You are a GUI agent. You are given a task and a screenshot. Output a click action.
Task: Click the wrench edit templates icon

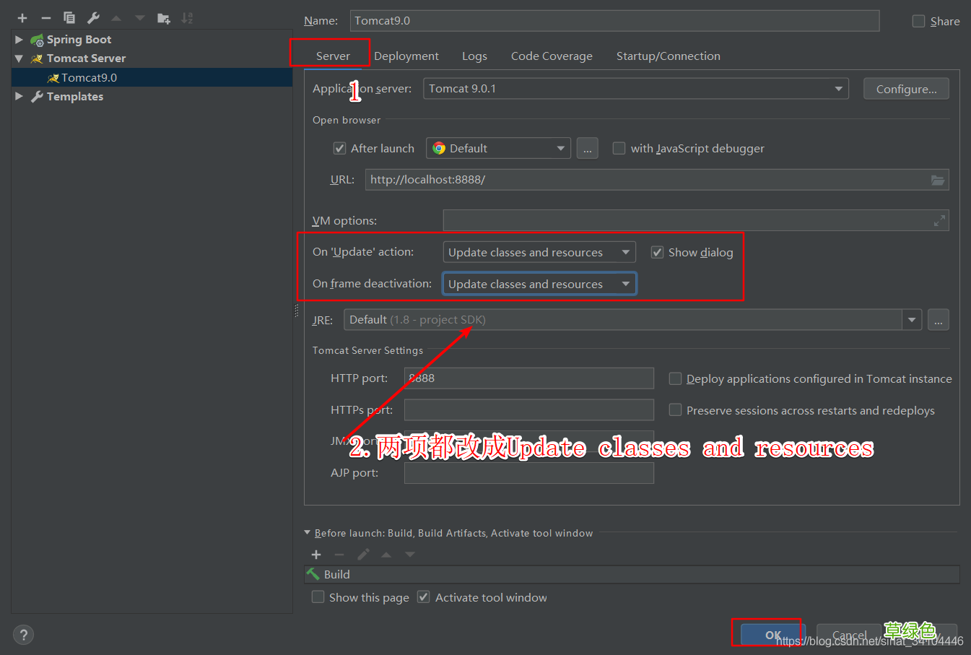92,17
